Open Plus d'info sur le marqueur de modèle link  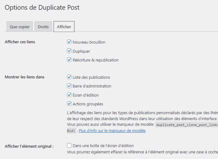pos(112,131)
